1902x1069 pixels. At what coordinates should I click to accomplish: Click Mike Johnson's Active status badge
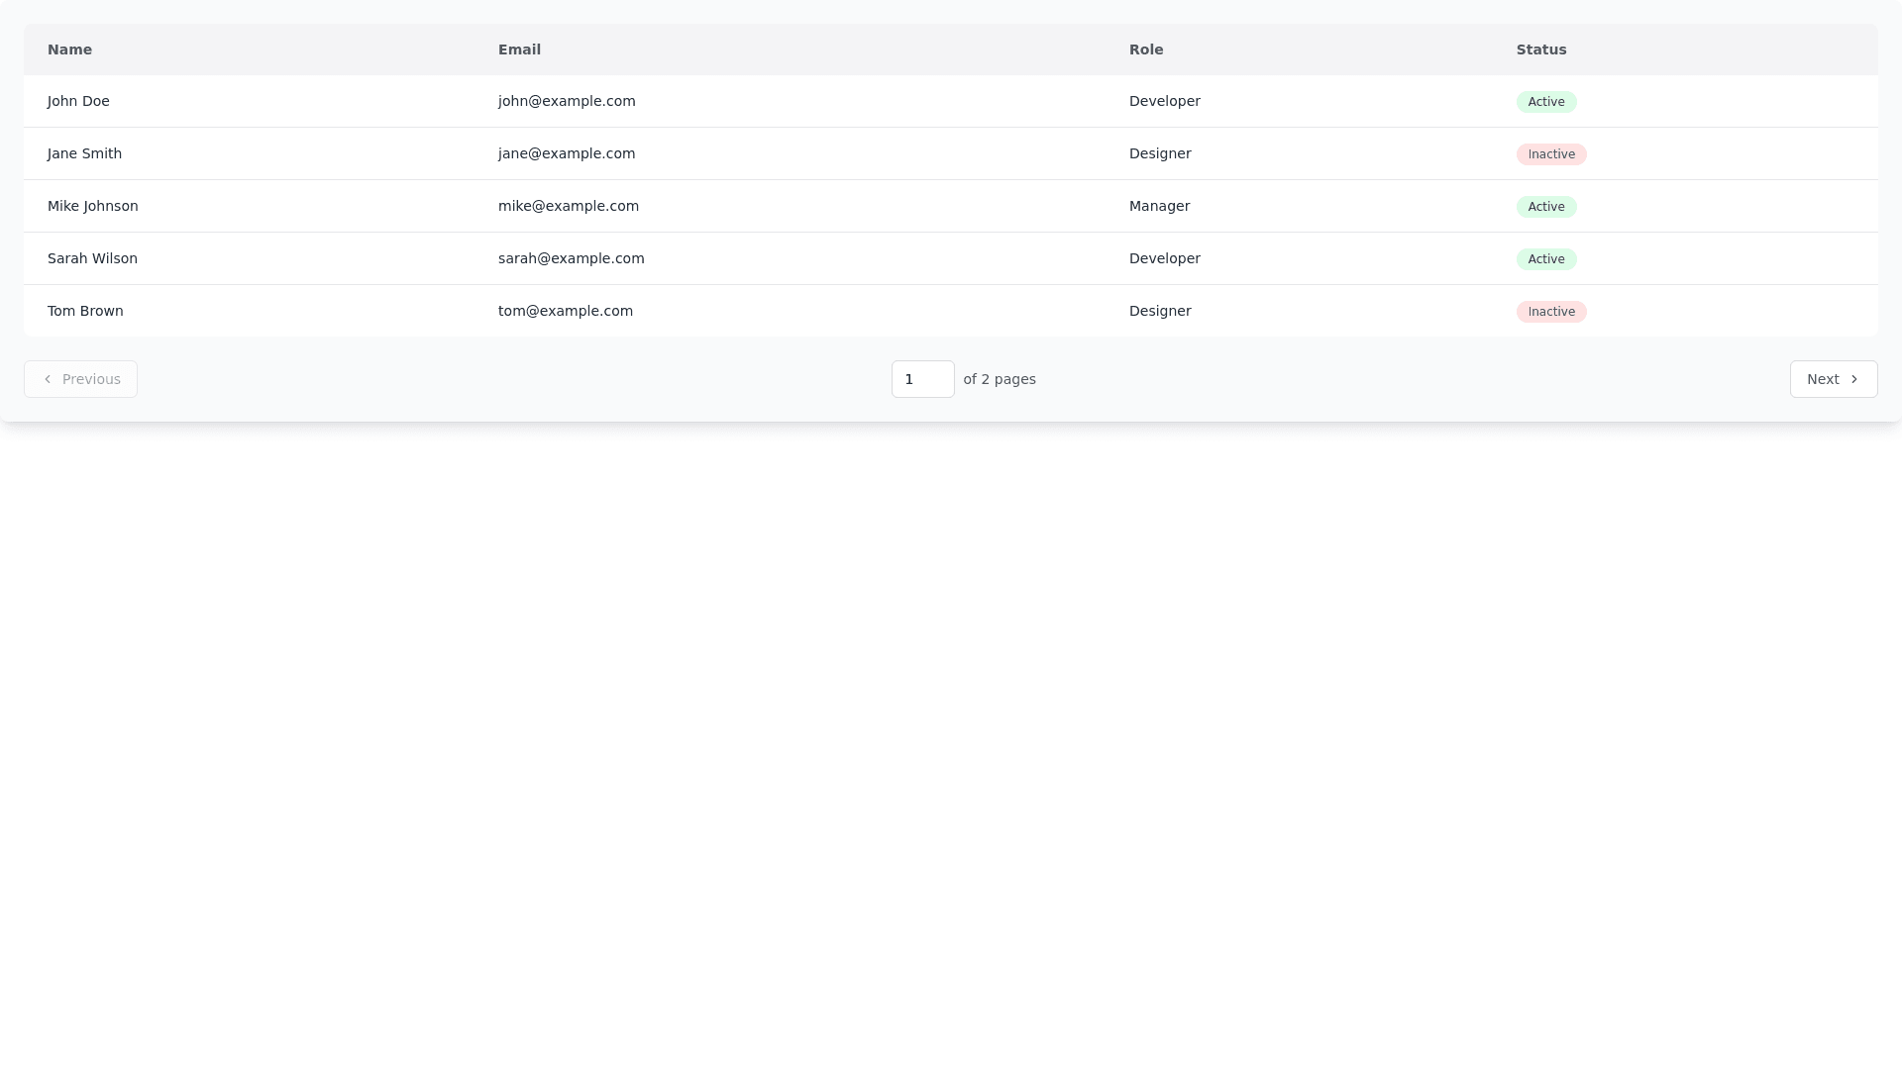pos(1545,207)
